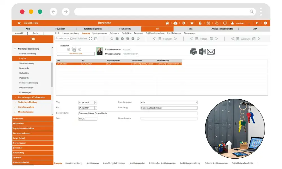Screen dimensions: 282x169
Task: Open the Zuletzt aufgerufen tab
Action: [x=92, y=29]
